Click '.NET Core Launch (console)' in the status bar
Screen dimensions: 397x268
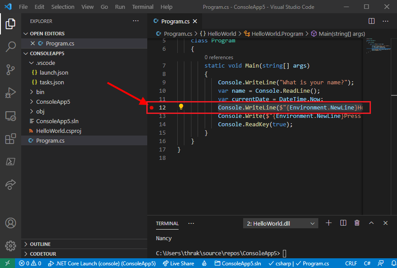[102, 263]
